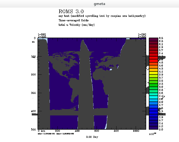Click the '0.00 Day' label below the plot
Screen dimensions: 179x142
(92, 137)
